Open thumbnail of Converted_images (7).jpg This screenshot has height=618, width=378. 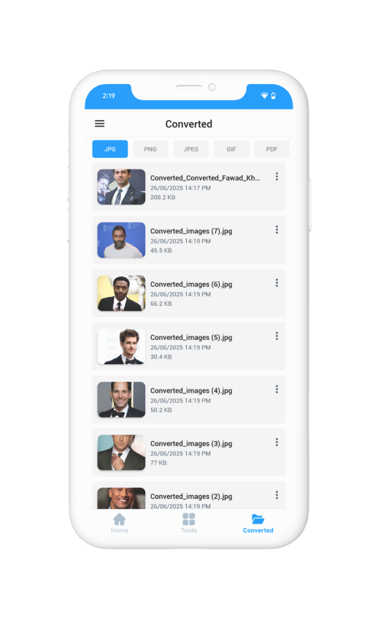pyautogui.click(x=121, y=240)
